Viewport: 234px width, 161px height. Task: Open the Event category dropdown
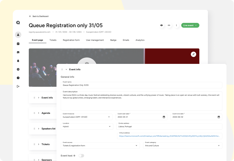[183, 146]
